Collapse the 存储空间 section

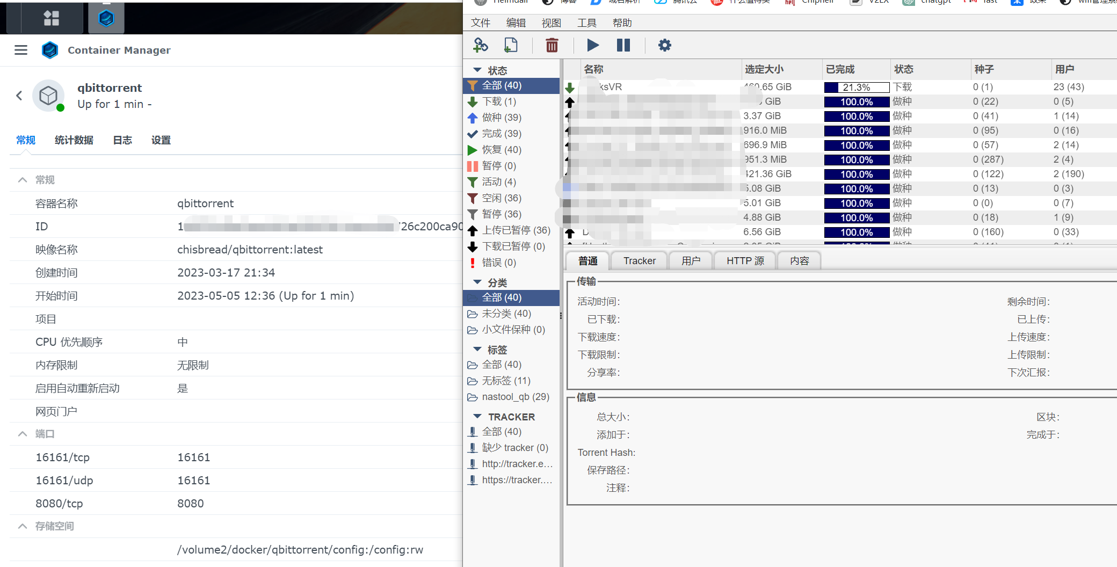pos(23,526)
